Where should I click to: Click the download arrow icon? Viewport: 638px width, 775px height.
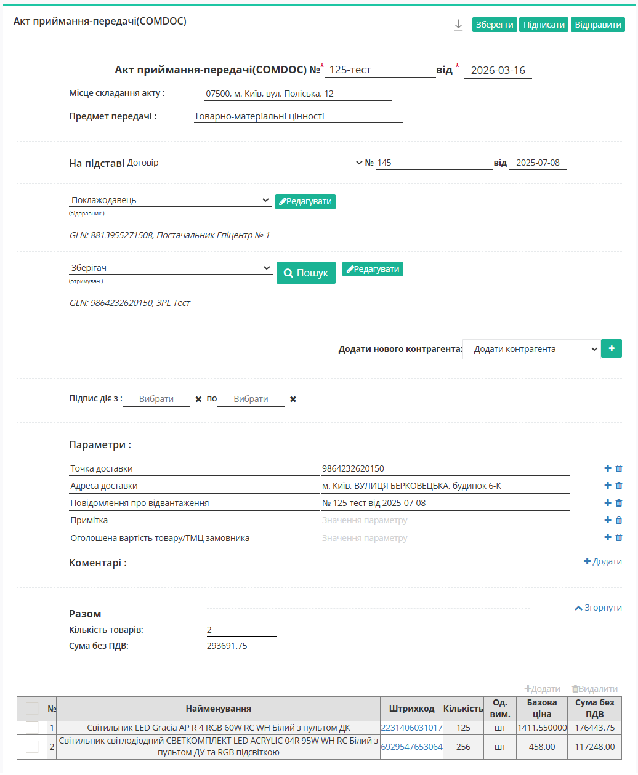click(x=458, y=25)
